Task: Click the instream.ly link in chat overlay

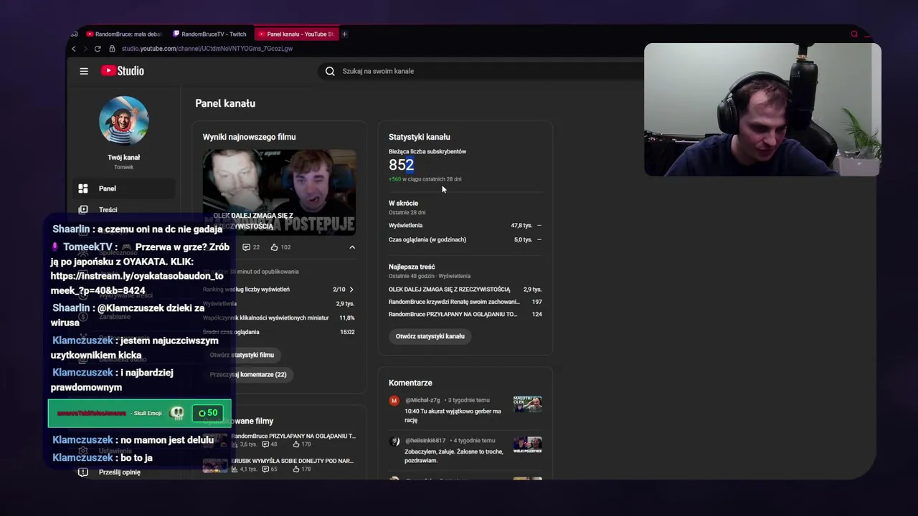Action: 137,283
